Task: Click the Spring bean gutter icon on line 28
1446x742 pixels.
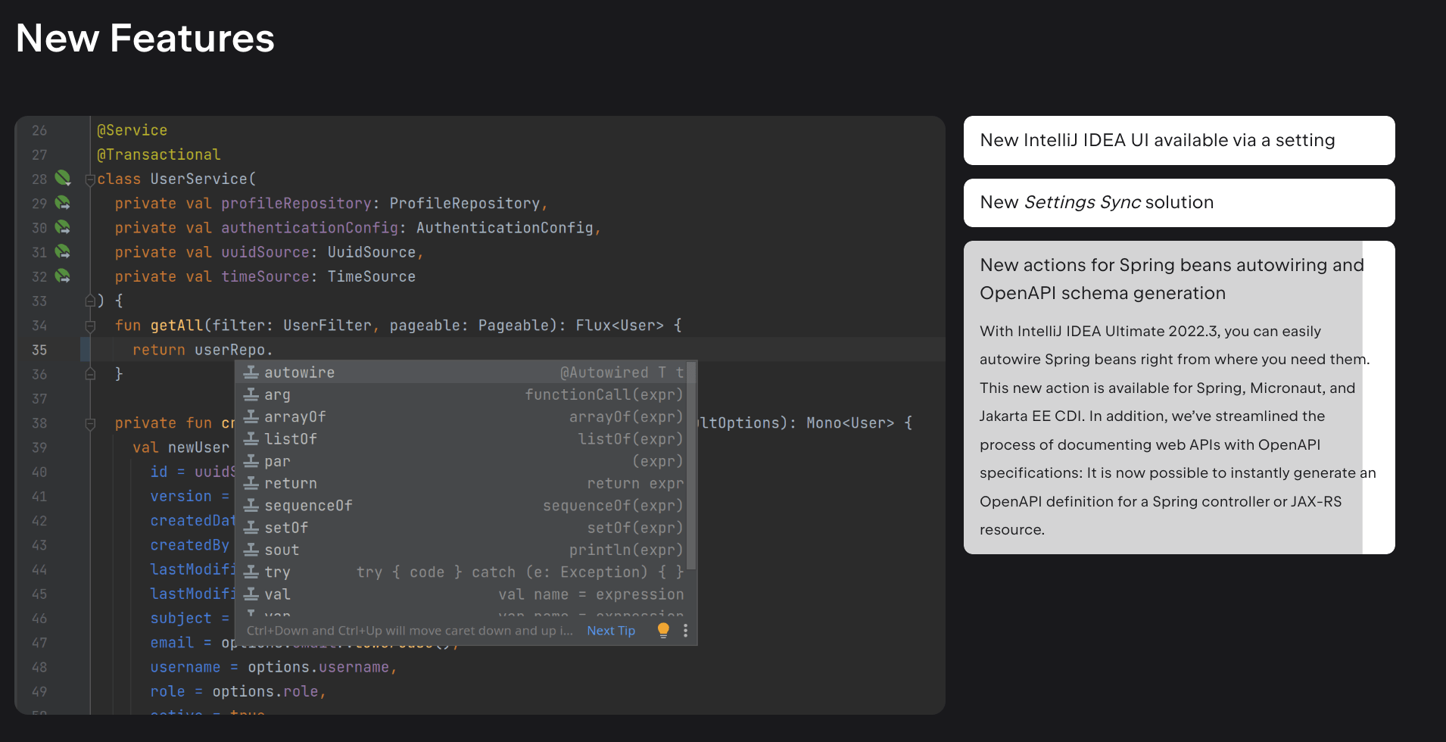Action: (62, 179)
